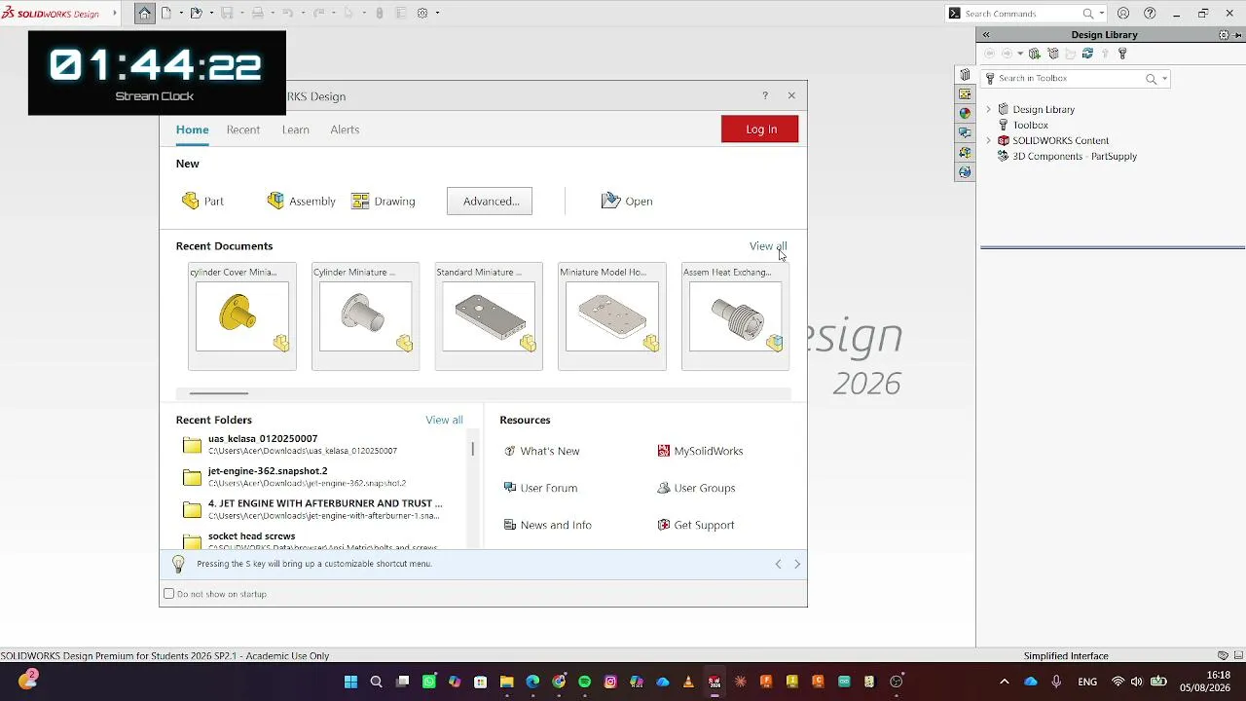Open the Assem Heat Exchanger recent document

(x=735, y=316)
